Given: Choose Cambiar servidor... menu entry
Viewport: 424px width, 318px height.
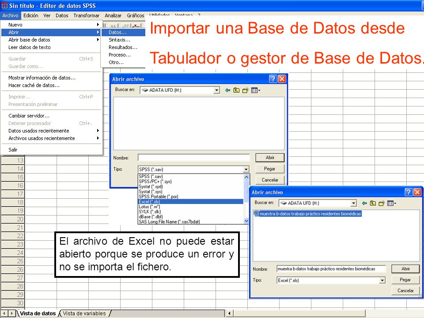Looking at the screenshot, I should [x=51, y=116].
